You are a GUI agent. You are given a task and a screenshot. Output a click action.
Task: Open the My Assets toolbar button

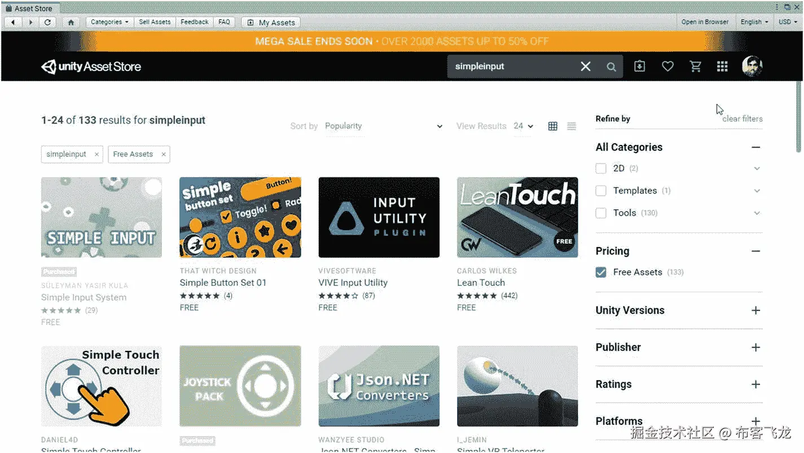point(270,23)
